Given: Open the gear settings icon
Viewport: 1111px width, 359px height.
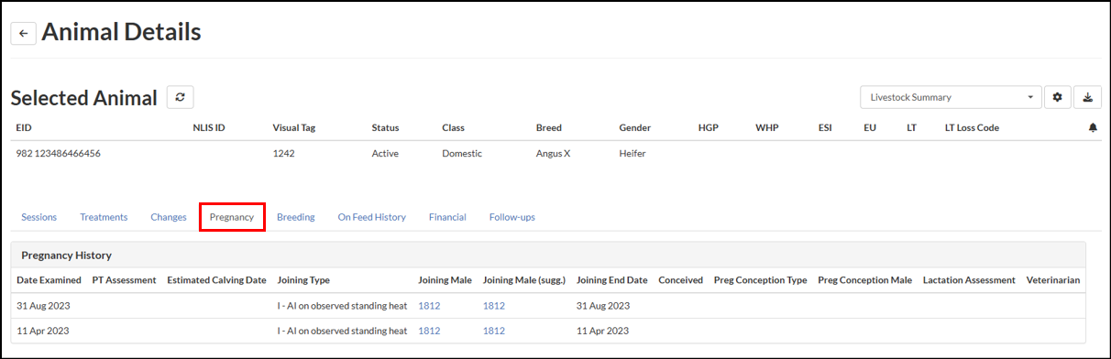Looking at the screenshot, I should click(1058, 97).
